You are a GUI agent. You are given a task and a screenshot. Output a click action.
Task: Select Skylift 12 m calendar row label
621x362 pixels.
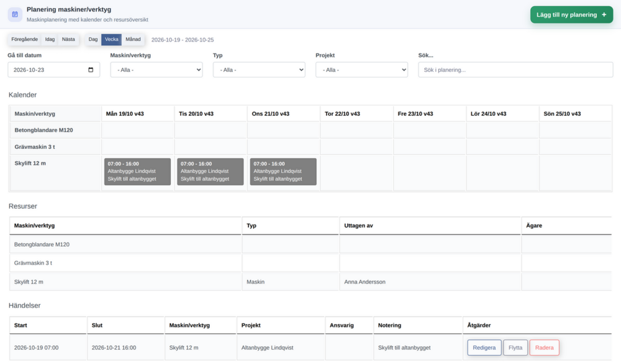coord(30,163)
